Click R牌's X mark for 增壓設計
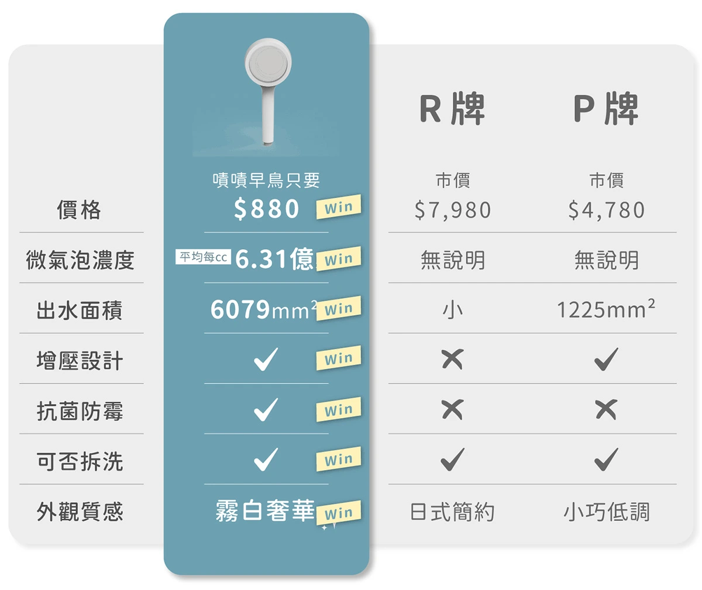 pos(452,359)
